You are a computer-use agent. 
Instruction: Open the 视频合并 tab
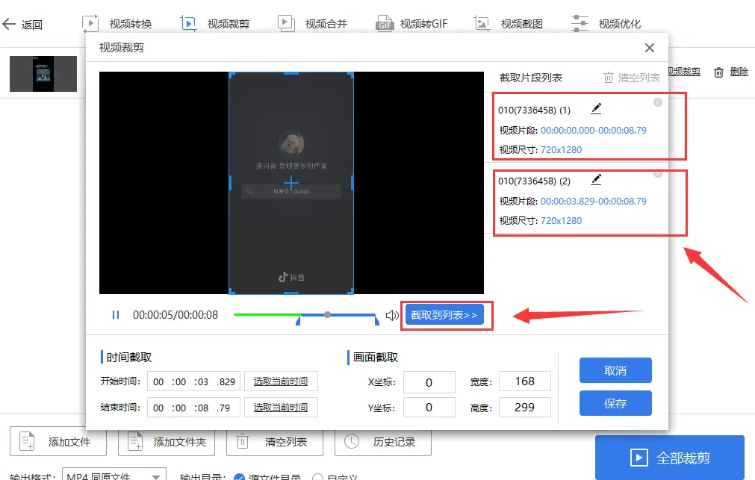tap(312, 24)
